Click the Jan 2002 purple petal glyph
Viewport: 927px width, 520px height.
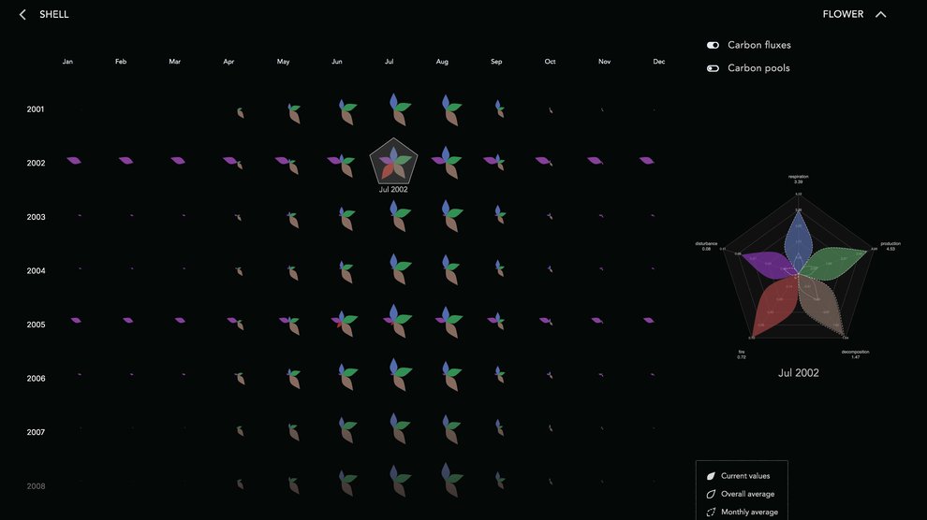pyautogui.click(x=73, y=161)
